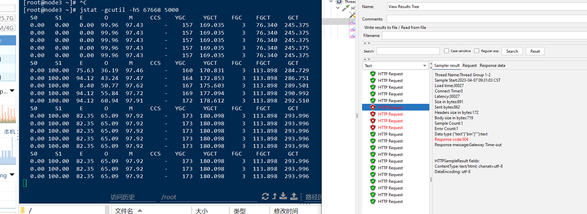The width and height of the screenshot is (587, 214).
Task: Click the 'Error Count:1' line
Action: click(446, 129)
